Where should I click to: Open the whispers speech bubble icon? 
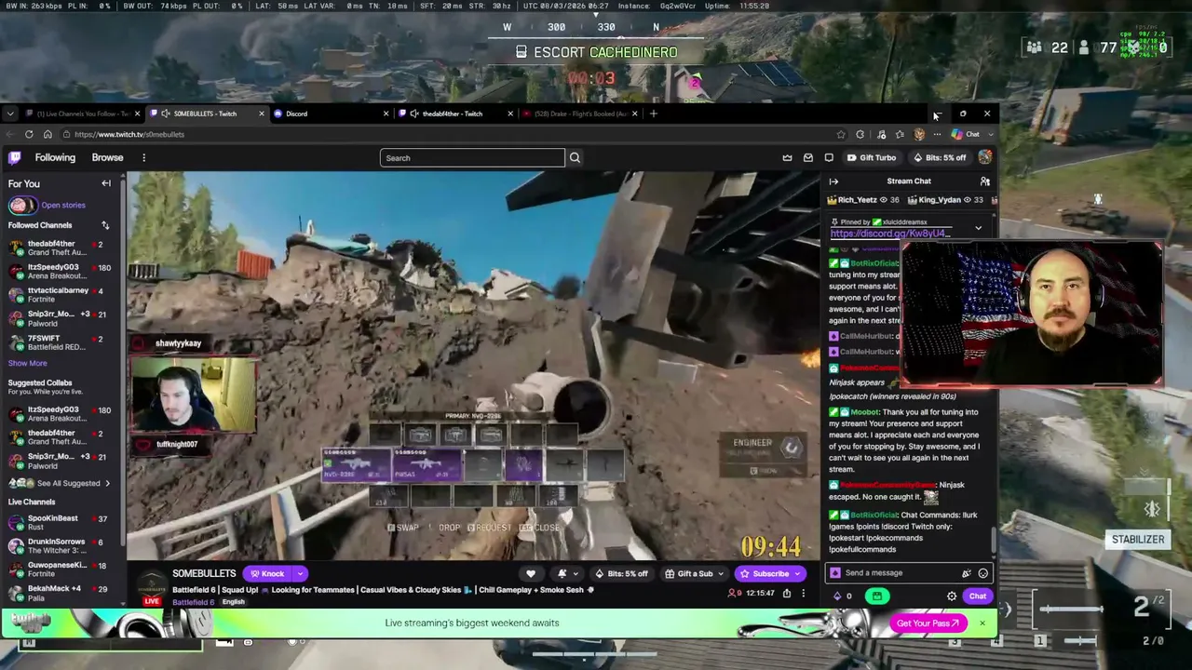829,158
